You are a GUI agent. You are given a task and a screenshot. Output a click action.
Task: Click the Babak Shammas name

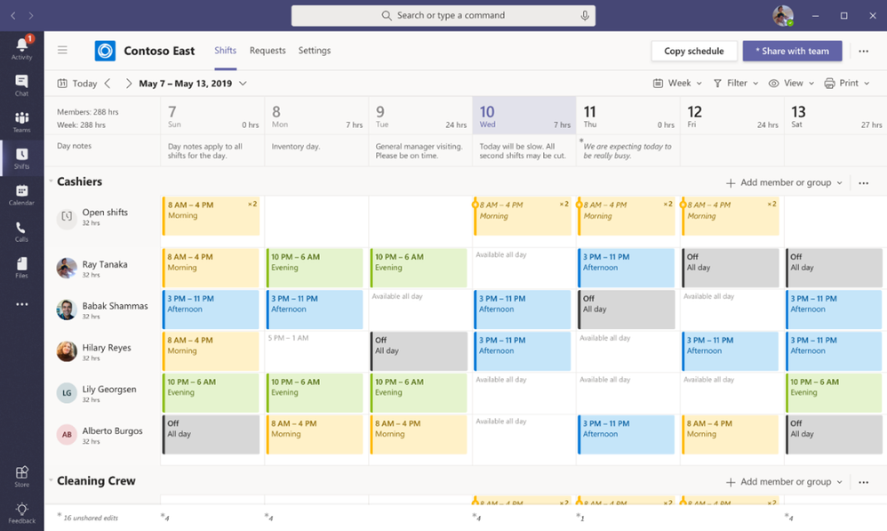coord(115,306)
